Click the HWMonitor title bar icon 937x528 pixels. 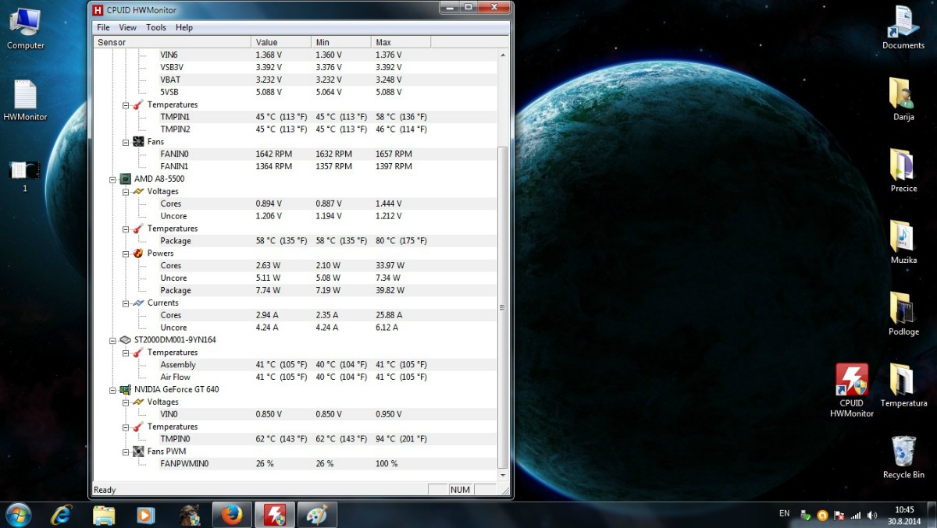(x=98, y=10)
